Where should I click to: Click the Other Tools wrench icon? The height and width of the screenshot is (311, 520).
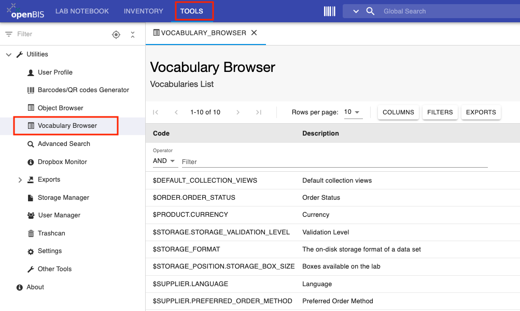[x=31, y=269]
